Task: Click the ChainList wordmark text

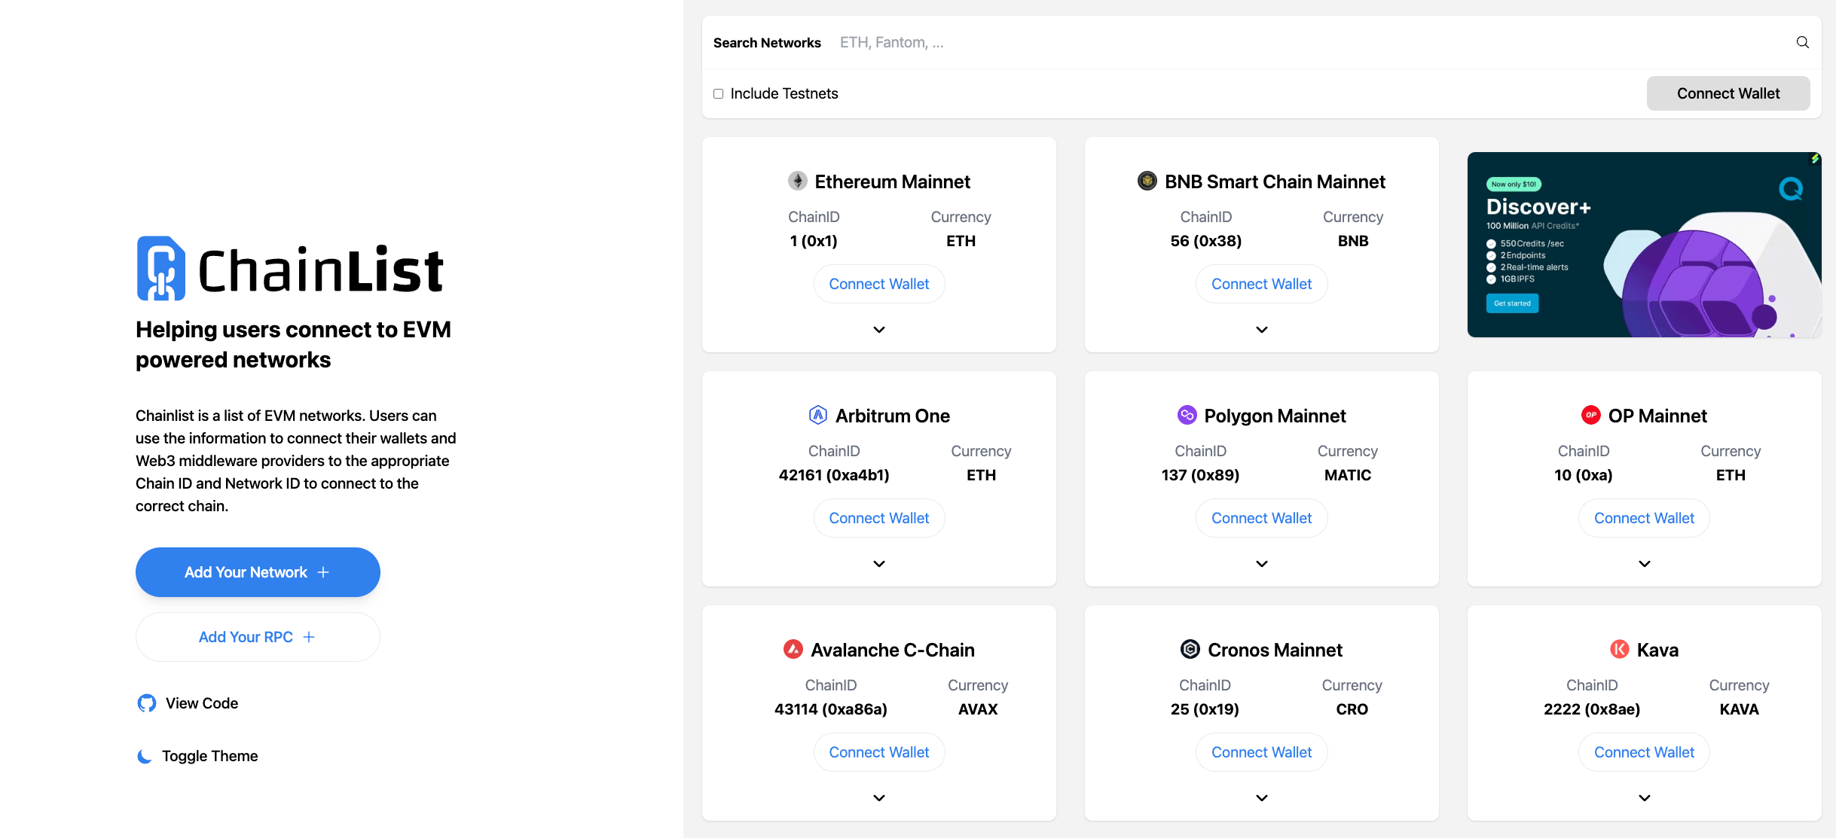Action: click(321, 270)
